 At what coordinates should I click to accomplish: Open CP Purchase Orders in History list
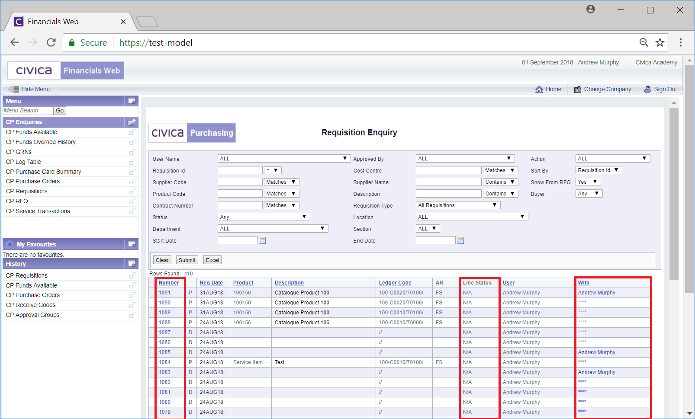[33, 295]
